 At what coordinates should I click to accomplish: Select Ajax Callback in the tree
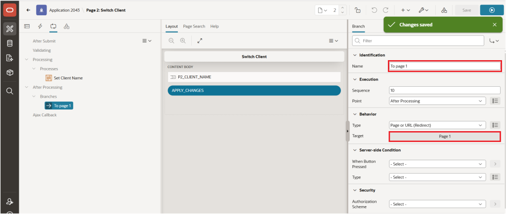point(44,115)
